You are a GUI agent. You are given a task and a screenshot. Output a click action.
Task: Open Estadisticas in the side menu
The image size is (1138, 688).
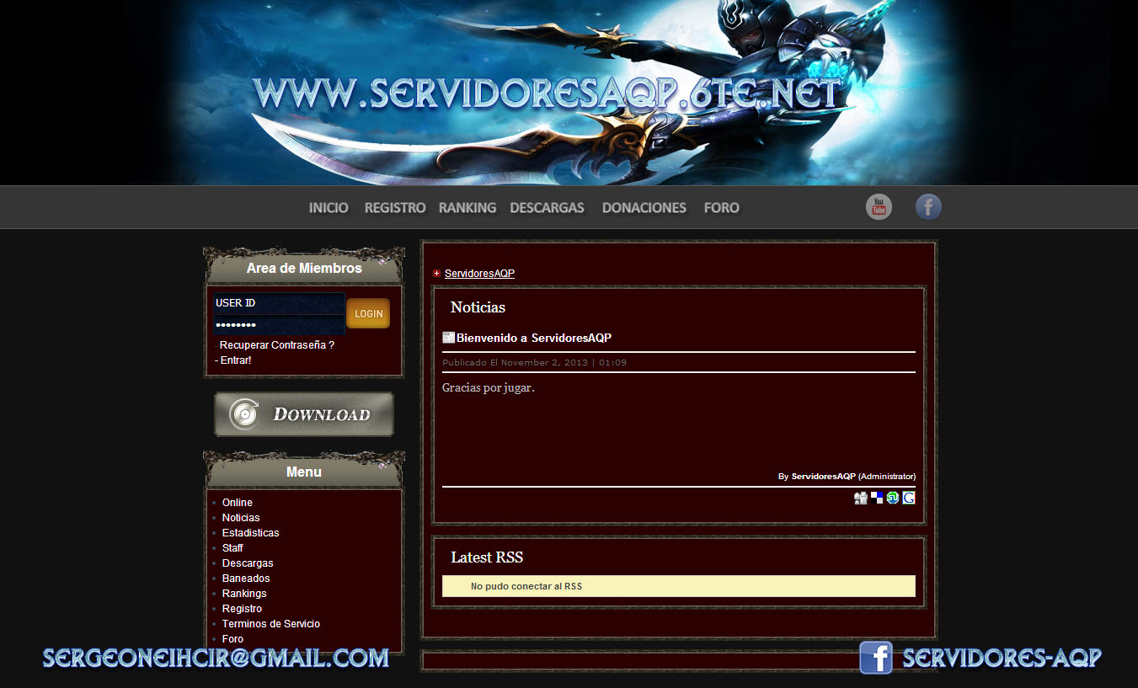(251, 533)
